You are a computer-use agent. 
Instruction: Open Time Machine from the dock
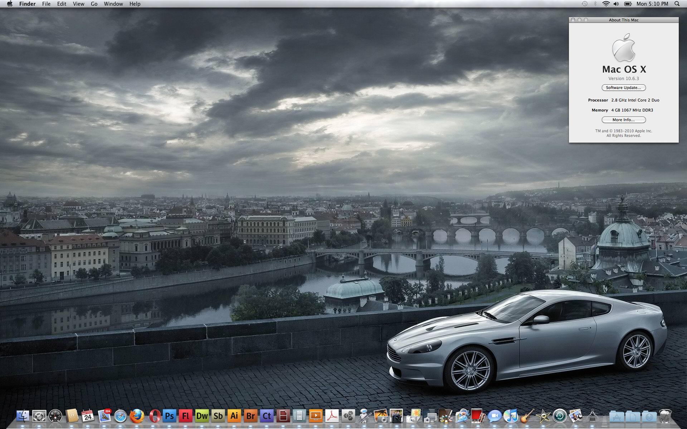[x=560, y=416]
